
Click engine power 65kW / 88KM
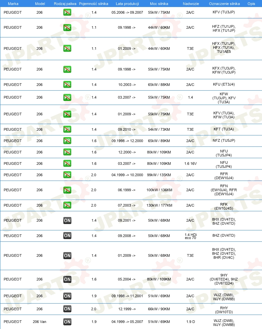tap(159, 85)
